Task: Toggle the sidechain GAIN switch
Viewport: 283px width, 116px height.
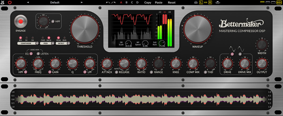Action: point(50,72)
